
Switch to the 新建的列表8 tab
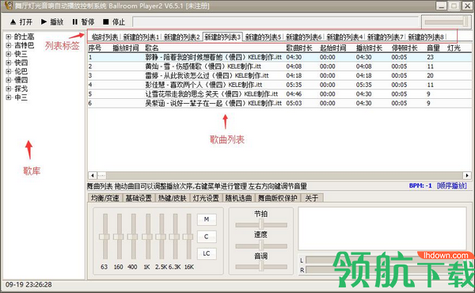(426, 37)
